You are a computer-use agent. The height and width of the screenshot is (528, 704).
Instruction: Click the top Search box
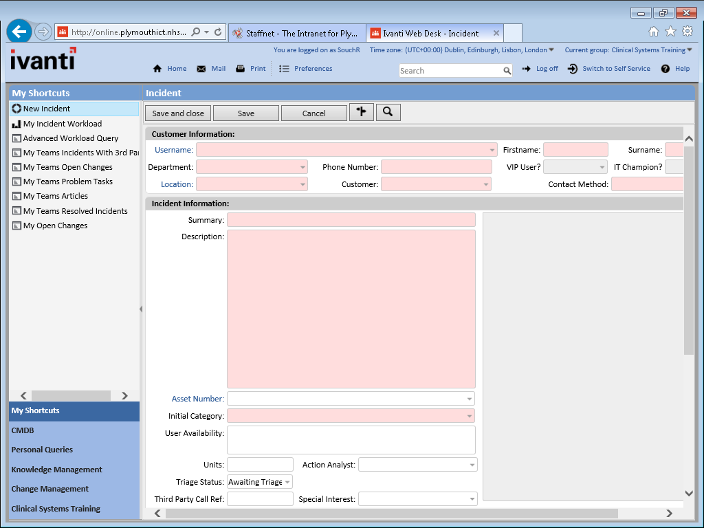click(451, 71)
